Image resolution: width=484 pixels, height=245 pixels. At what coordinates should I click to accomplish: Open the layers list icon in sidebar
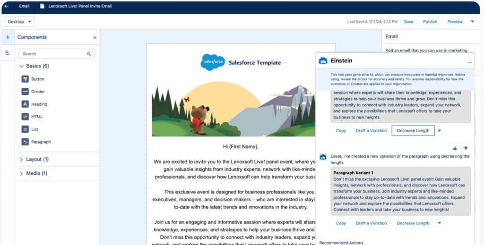(7, 53)
